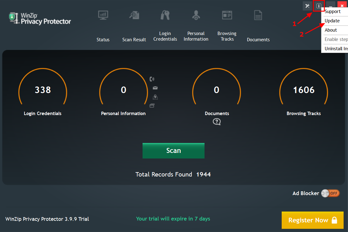Click the 1606 Browsing Tracks gauge

coord(304,90)
